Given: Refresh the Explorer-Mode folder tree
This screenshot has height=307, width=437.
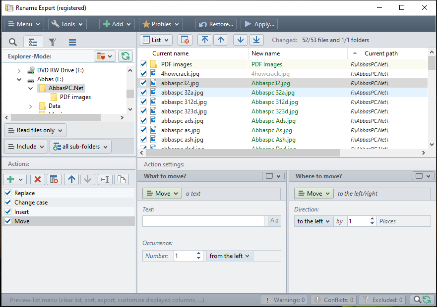Looking at the screenshot, I should 125,56.
